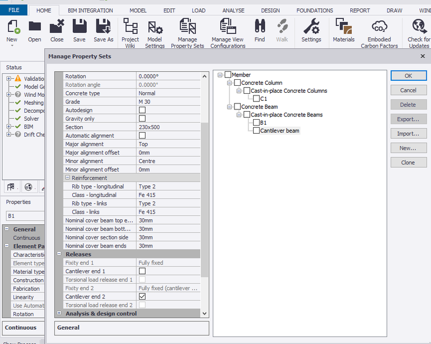Check the C1 property set checkbox
The width and height of the screenshot is (431, 344).
256,99
